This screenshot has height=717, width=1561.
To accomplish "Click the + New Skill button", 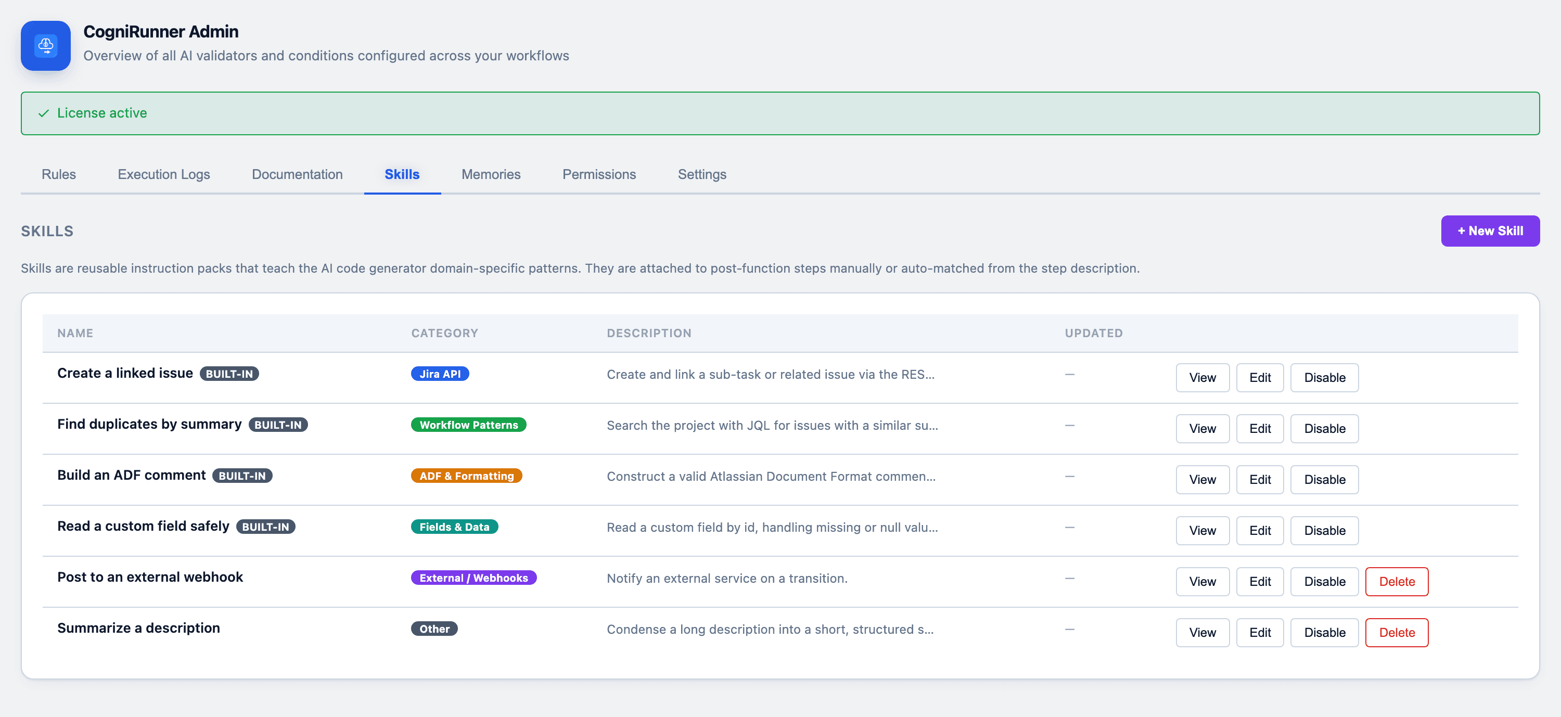I will point(1490,231).
